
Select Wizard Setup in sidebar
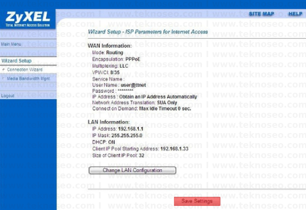click(16, 61)
